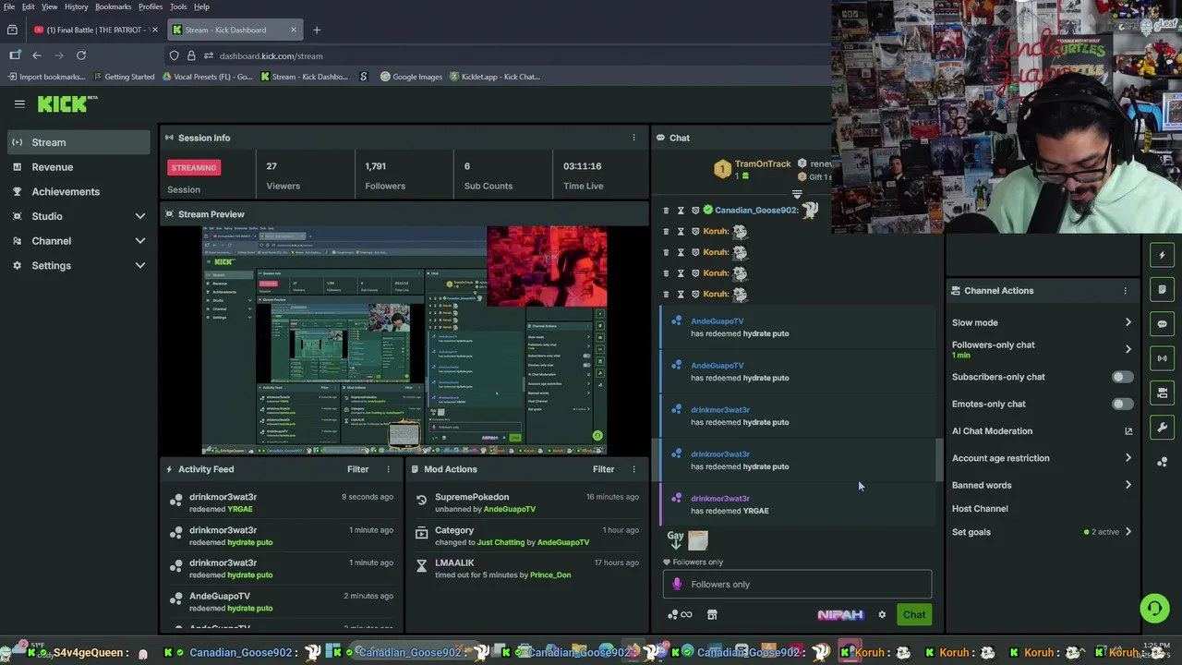1182x665 pixels.
Task: Click the layout panel sidebar icon
Action: [x=1162, y=393]
